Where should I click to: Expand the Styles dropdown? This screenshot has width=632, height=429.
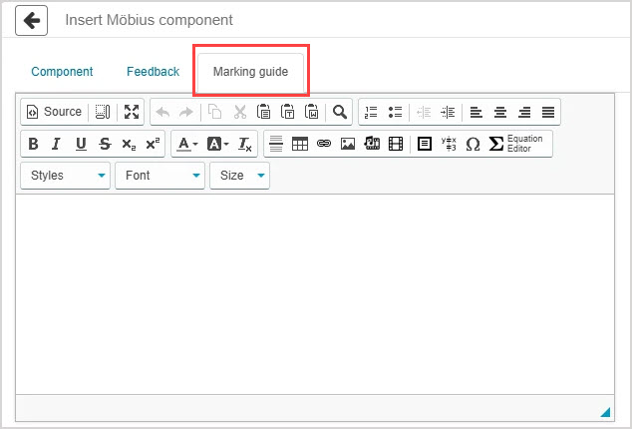click(x=66, y=176)
